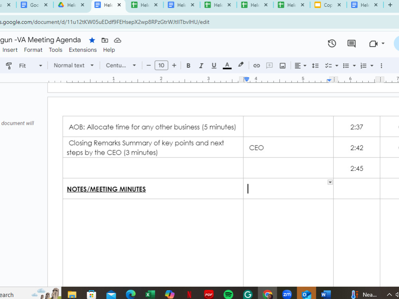Open the Fit zoom dropdown
Viewport: 399px width, 299px height.
30,66
